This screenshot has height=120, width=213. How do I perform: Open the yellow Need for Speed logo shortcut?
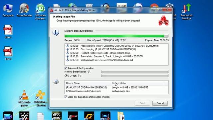89,116
